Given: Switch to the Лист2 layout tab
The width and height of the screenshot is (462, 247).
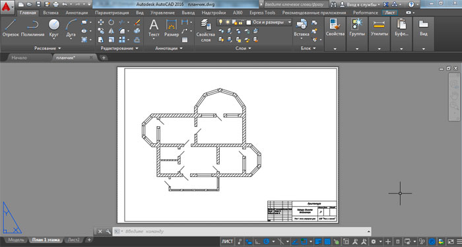Looking at the screenshot, I should click(73, 240).
